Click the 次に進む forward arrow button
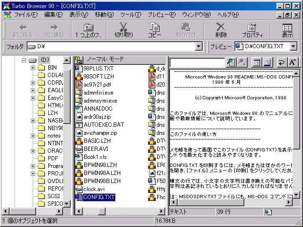Image resolution: width=303 pixels, height=227 pixels. [x=53, y=30]
